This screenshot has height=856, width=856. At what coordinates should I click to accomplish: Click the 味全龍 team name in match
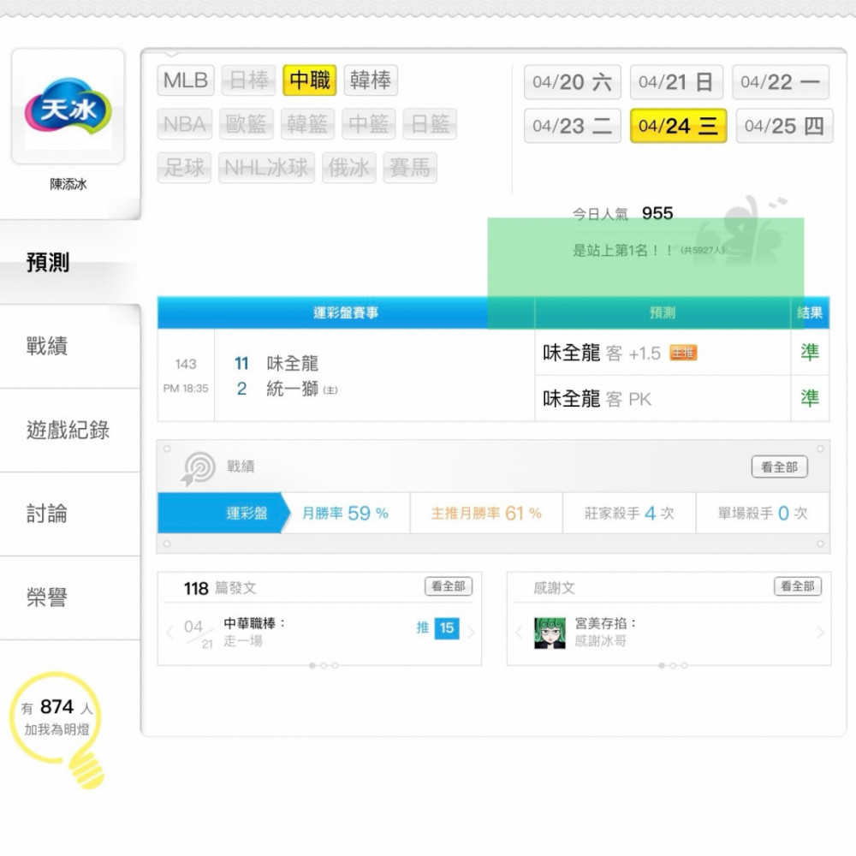pos(292,363)
